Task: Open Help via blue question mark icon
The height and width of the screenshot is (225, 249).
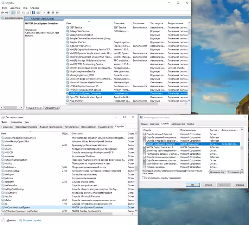Action: tap(33, 13)
